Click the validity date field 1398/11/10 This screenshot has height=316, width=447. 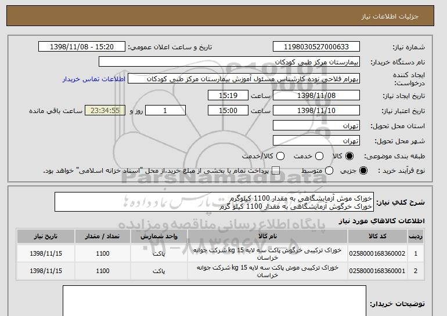tap(316, 111)
